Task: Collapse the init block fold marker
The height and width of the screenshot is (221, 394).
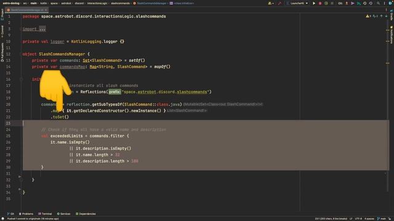Action: [21, 79]
